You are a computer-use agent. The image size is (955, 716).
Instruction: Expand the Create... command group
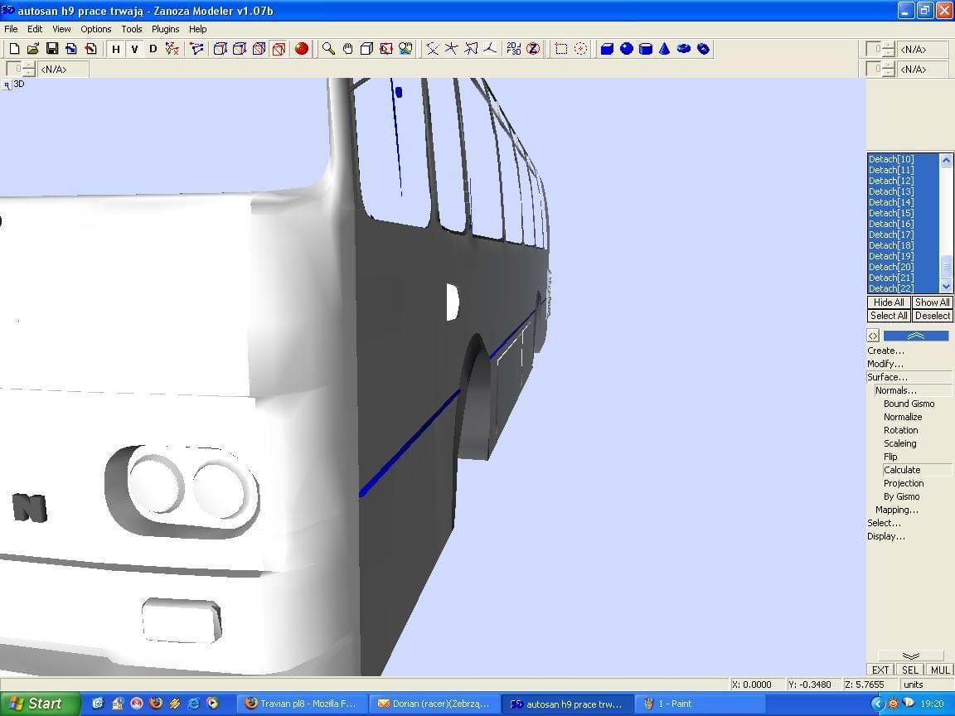pos(885,351)
